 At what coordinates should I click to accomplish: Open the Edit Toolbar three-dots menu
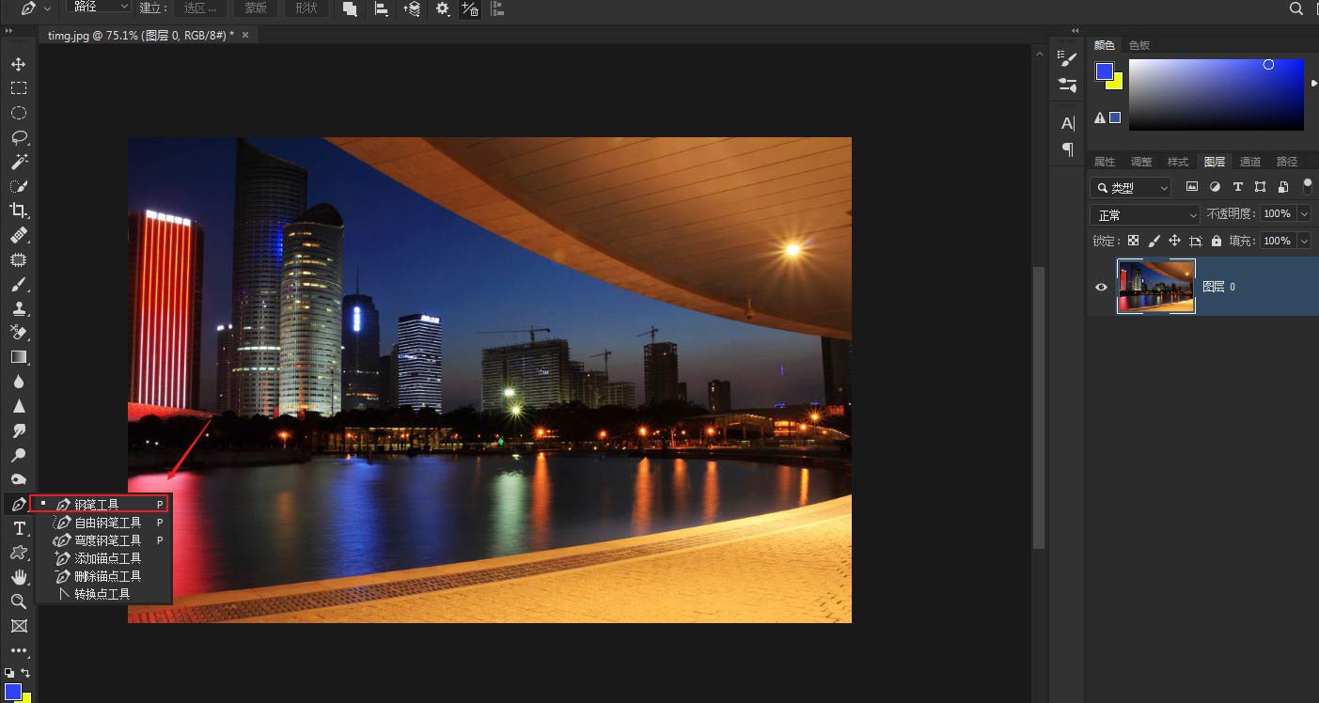click(18, 650)
